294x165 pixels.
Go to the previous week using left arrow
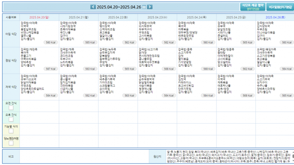pyautogui.click(x=93, y=7)
